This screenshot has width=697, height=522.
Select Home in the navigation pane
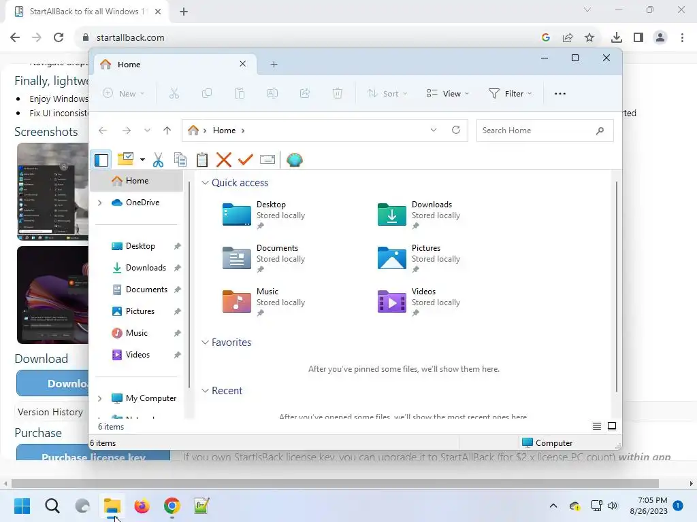137,181
